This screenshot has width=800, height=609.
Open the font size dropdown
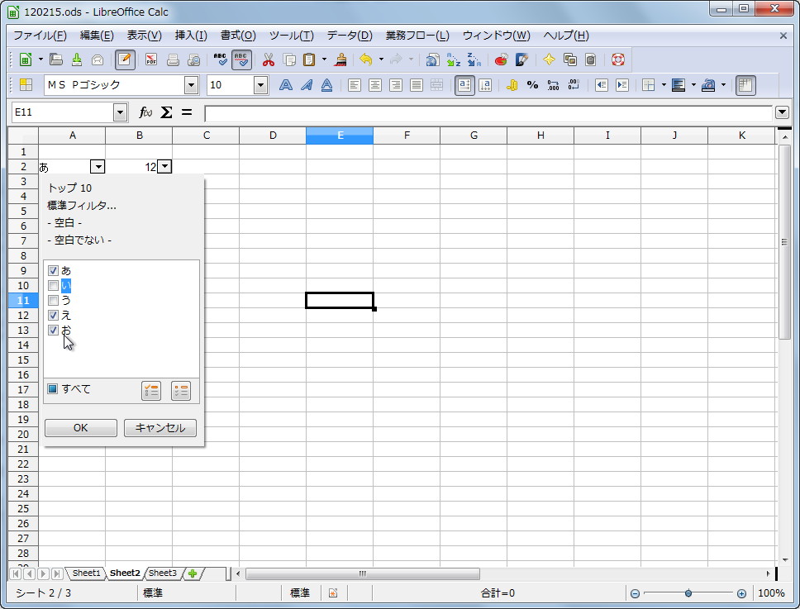pos(260,85)
